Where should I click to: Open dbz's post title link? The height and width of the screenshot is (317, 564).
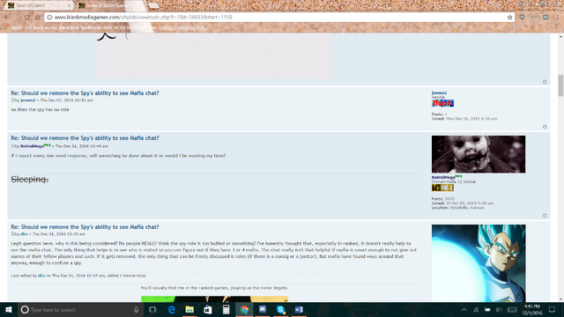(85, 227)
